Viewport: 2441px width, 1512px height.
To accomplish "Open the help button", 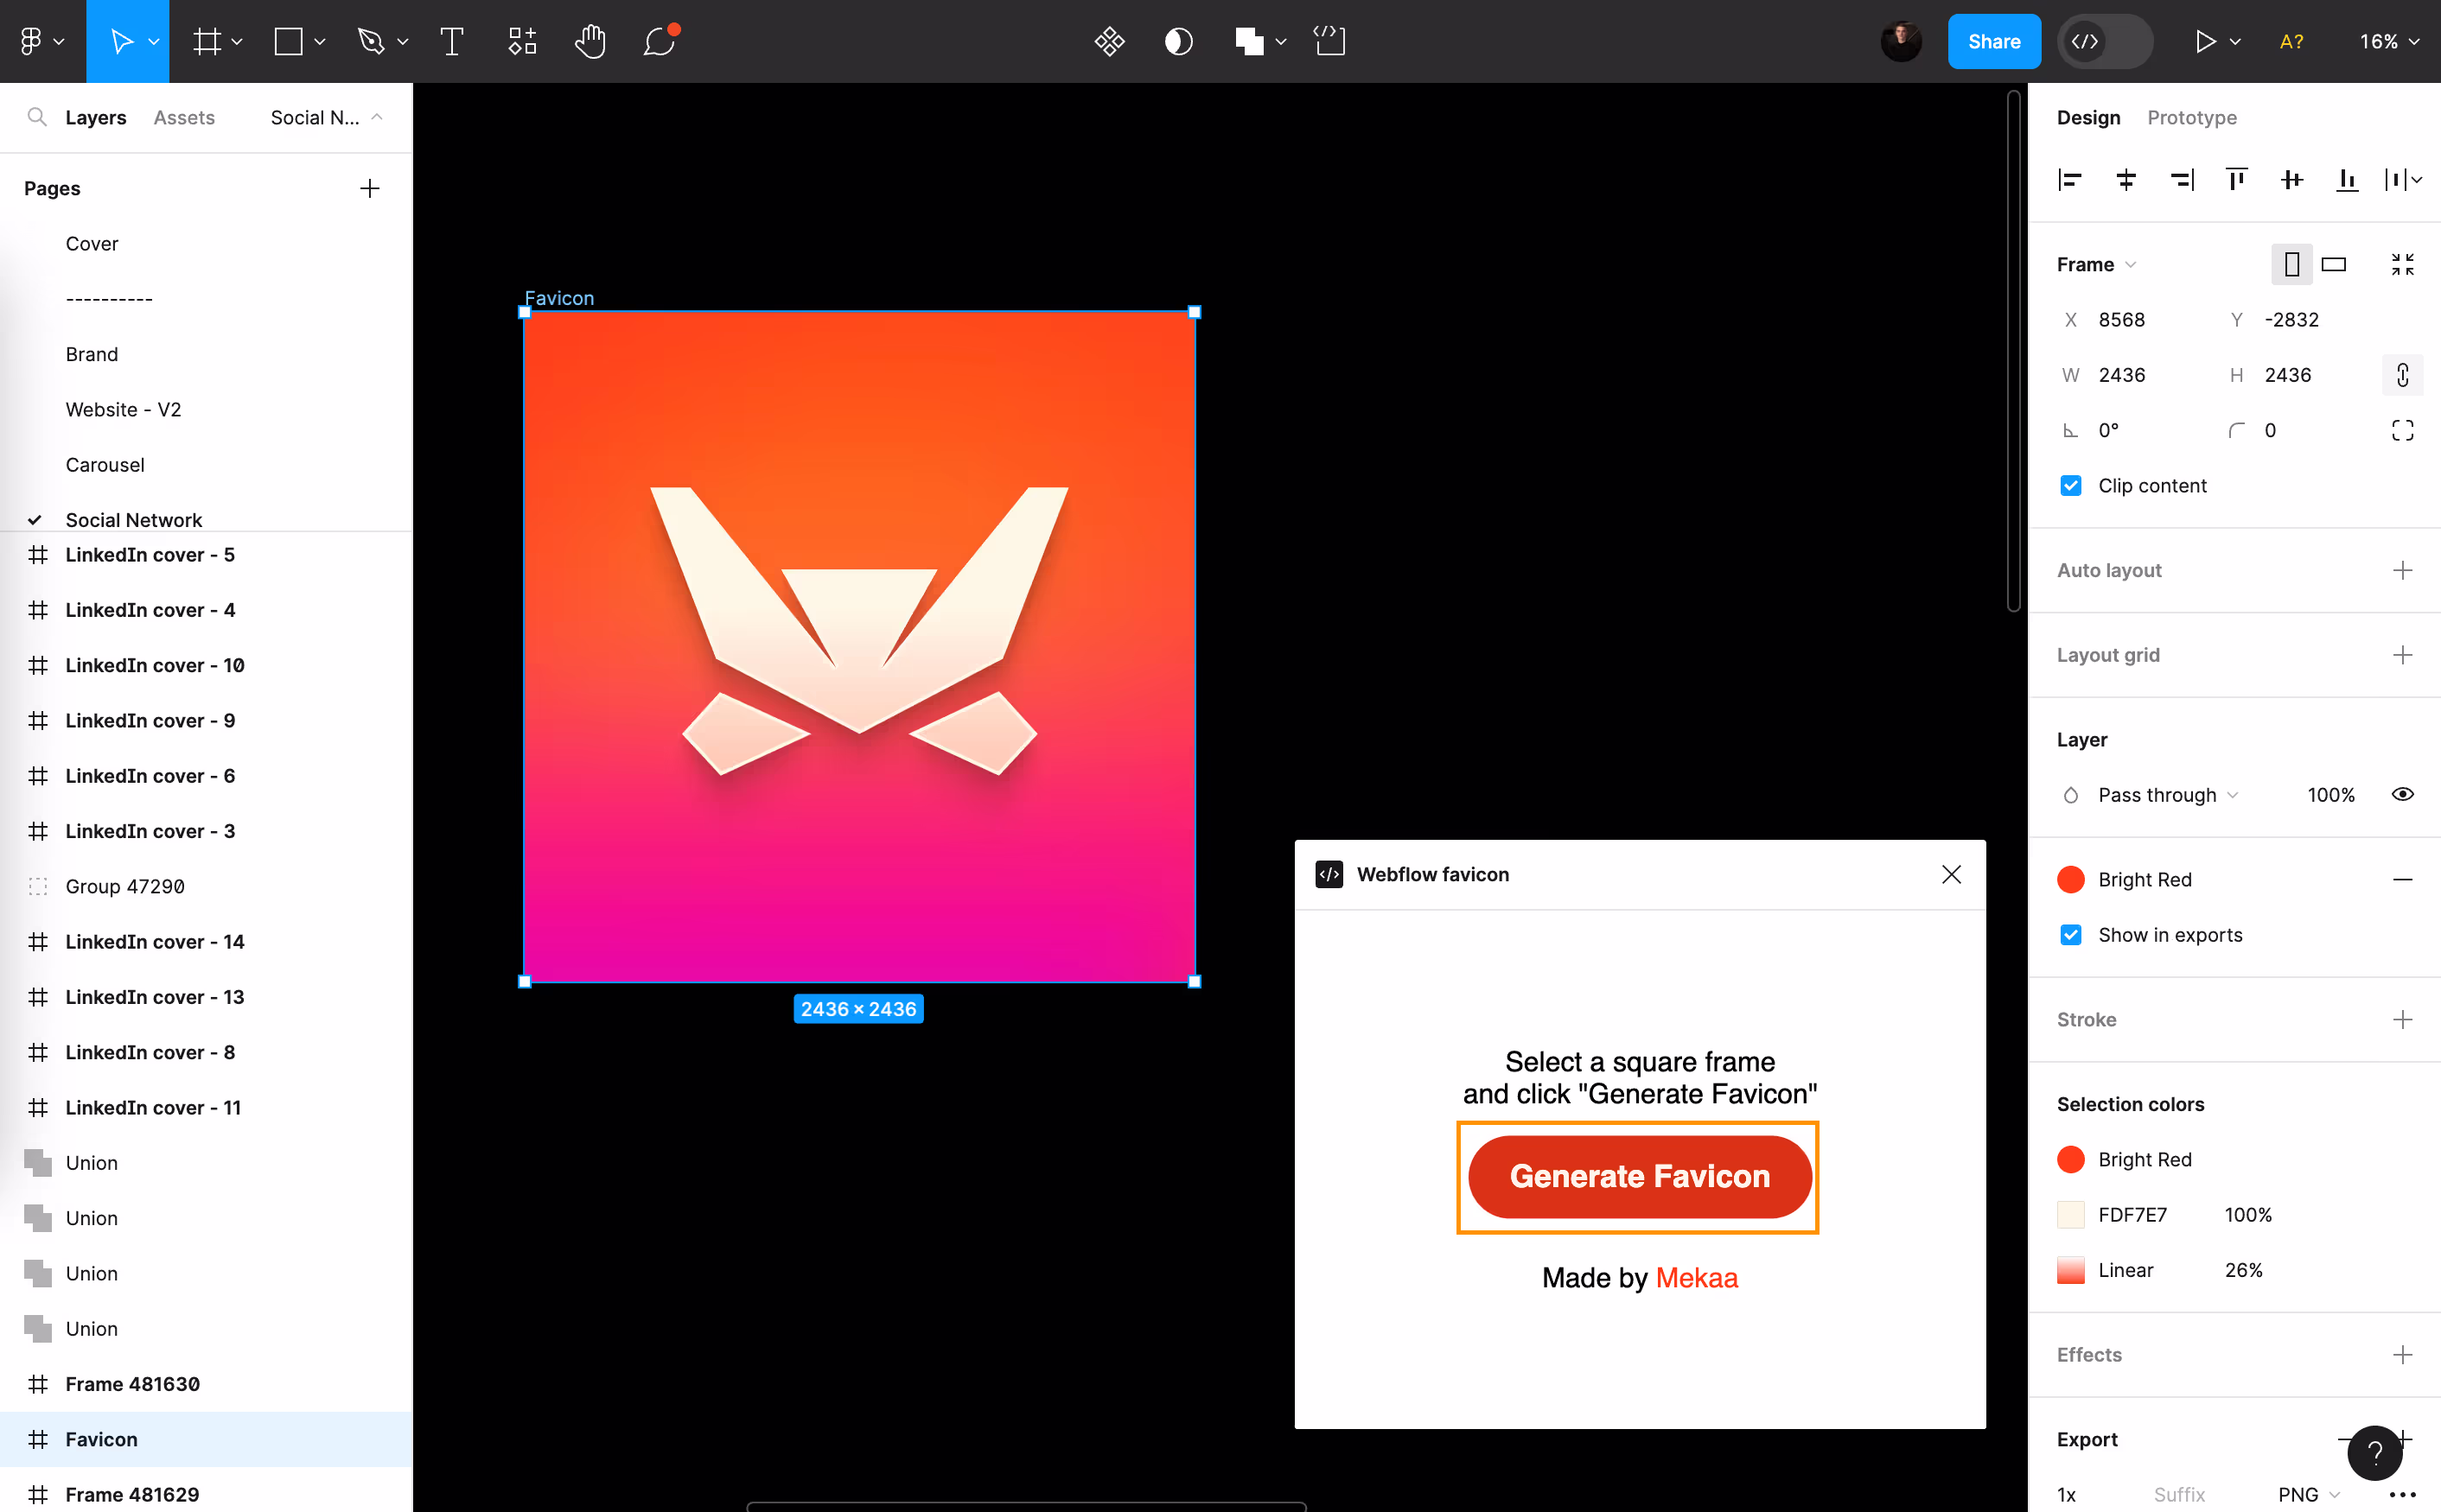I will click(x=2375, y=1452).
